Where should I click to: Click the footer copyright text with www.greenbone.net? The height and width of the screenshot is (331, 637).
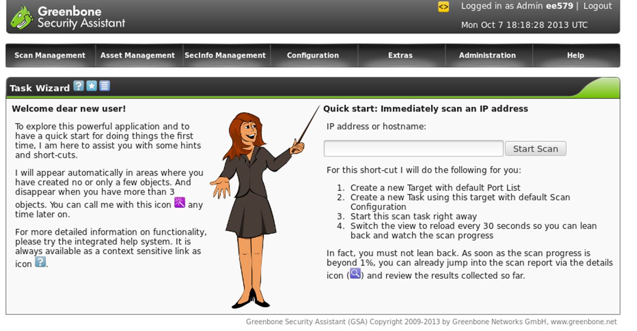click(431, 322)
